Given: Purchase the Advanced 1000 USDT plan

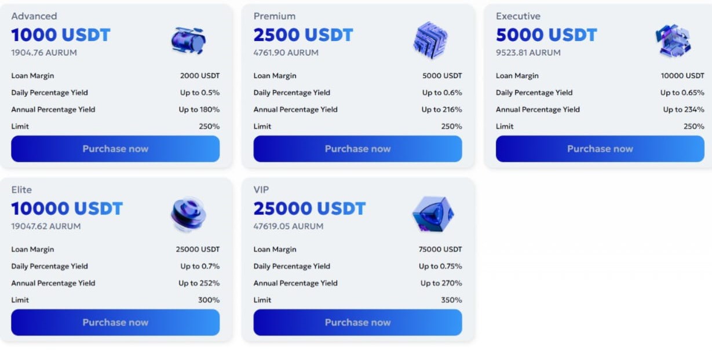Looking at the screenshot, I should 115,149.
